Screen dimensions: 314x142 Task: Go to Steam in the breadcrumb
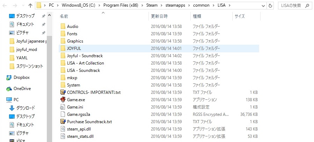pos(152,5)
